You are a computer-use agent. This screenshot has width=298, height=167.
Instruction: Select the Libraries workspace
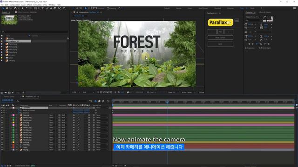coord(230,8)
